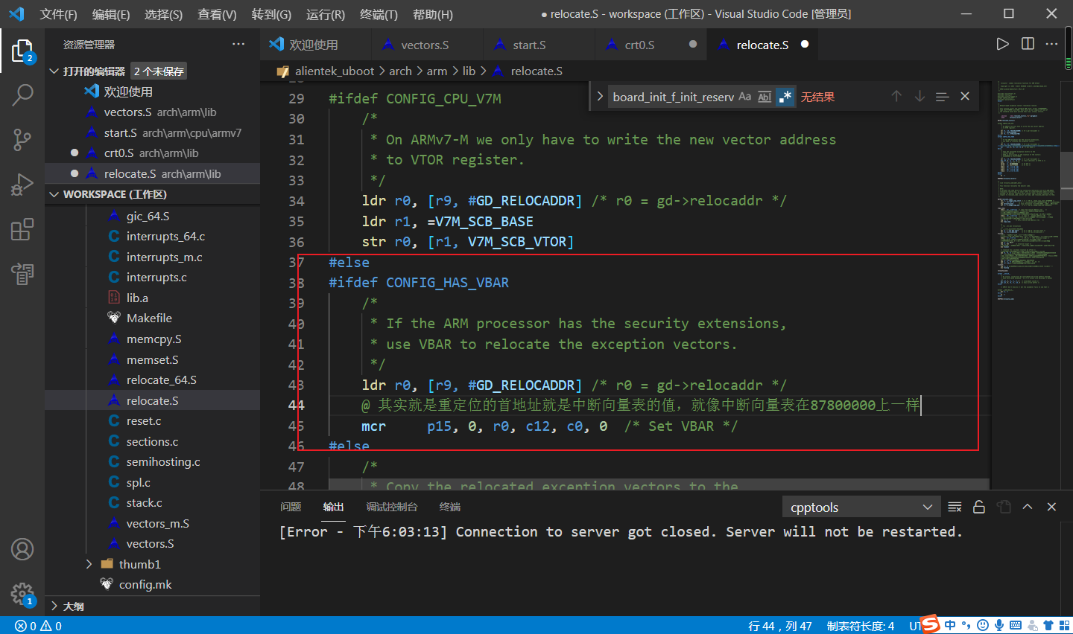
Task: Switch to the 欢迎使用 editor tab
Action: coord(315,45)
